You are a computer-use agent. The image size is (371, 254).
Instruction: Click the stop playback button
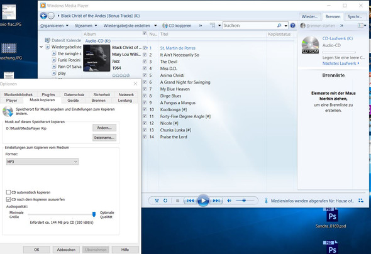coord(177,201)
